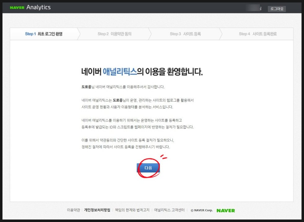Visit the 애널리틱스 고객센터 link
304x222 pixels.
169,210
